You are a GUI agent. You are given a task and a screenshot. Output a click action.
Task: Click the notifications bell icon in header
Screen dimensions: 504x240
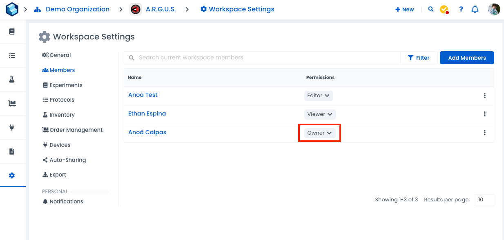tap(475, 9)
